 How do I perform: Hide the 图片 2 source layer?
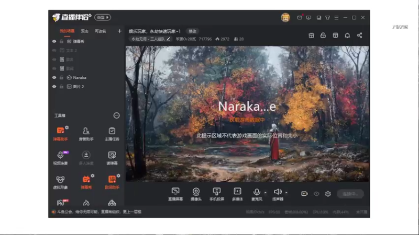pos(54,87)
